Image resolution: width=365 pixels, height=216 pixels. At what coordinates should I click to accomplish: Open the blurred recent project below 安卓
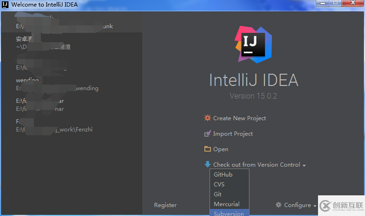click(72, 63)
